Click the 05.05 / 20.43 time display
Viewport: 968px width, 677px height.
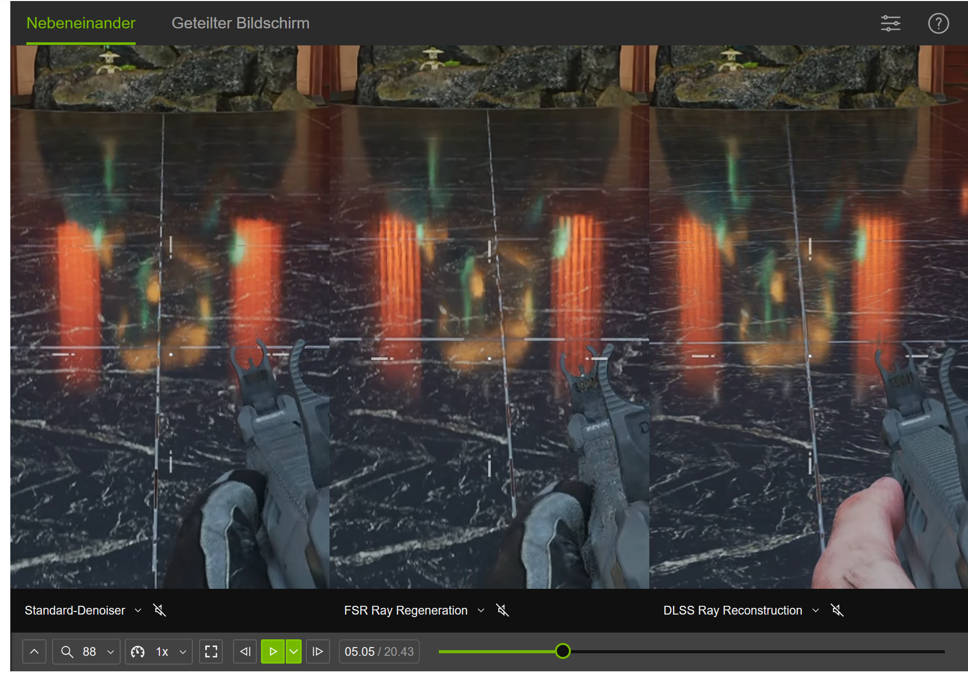[379, 652]
